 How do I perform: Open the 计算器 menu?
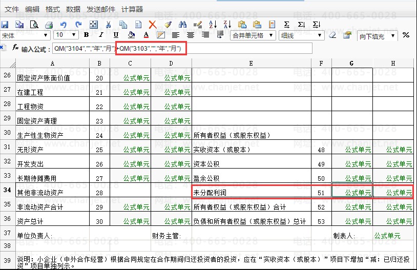coord(132,9)
